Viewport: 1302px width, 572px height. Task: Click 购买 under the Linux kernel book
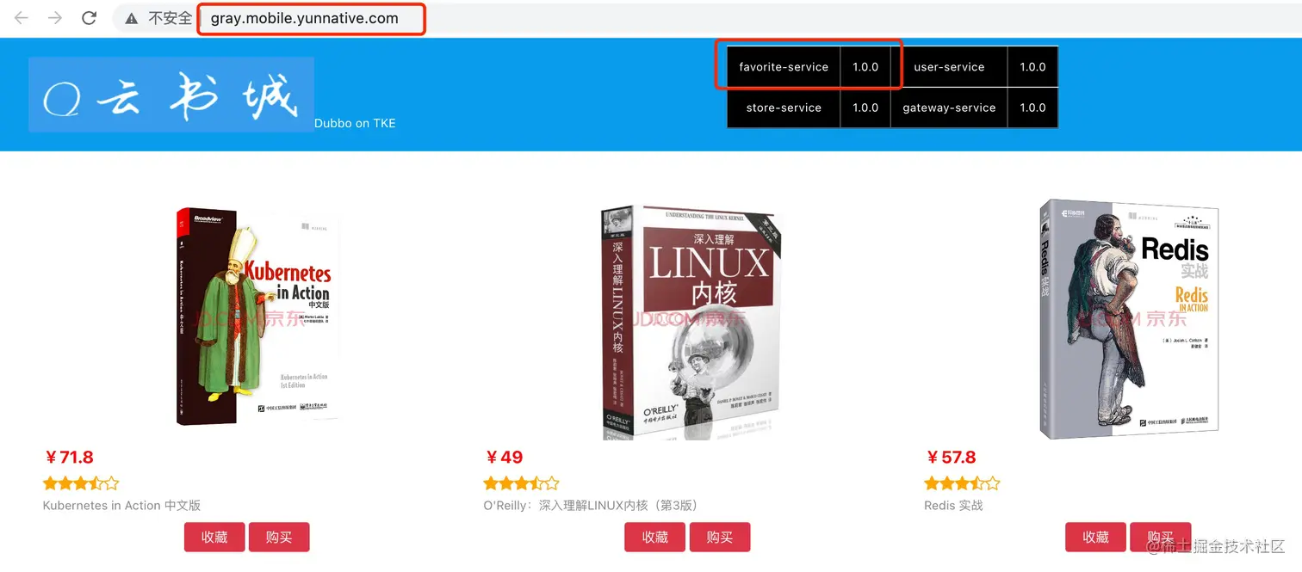(720, 537)
